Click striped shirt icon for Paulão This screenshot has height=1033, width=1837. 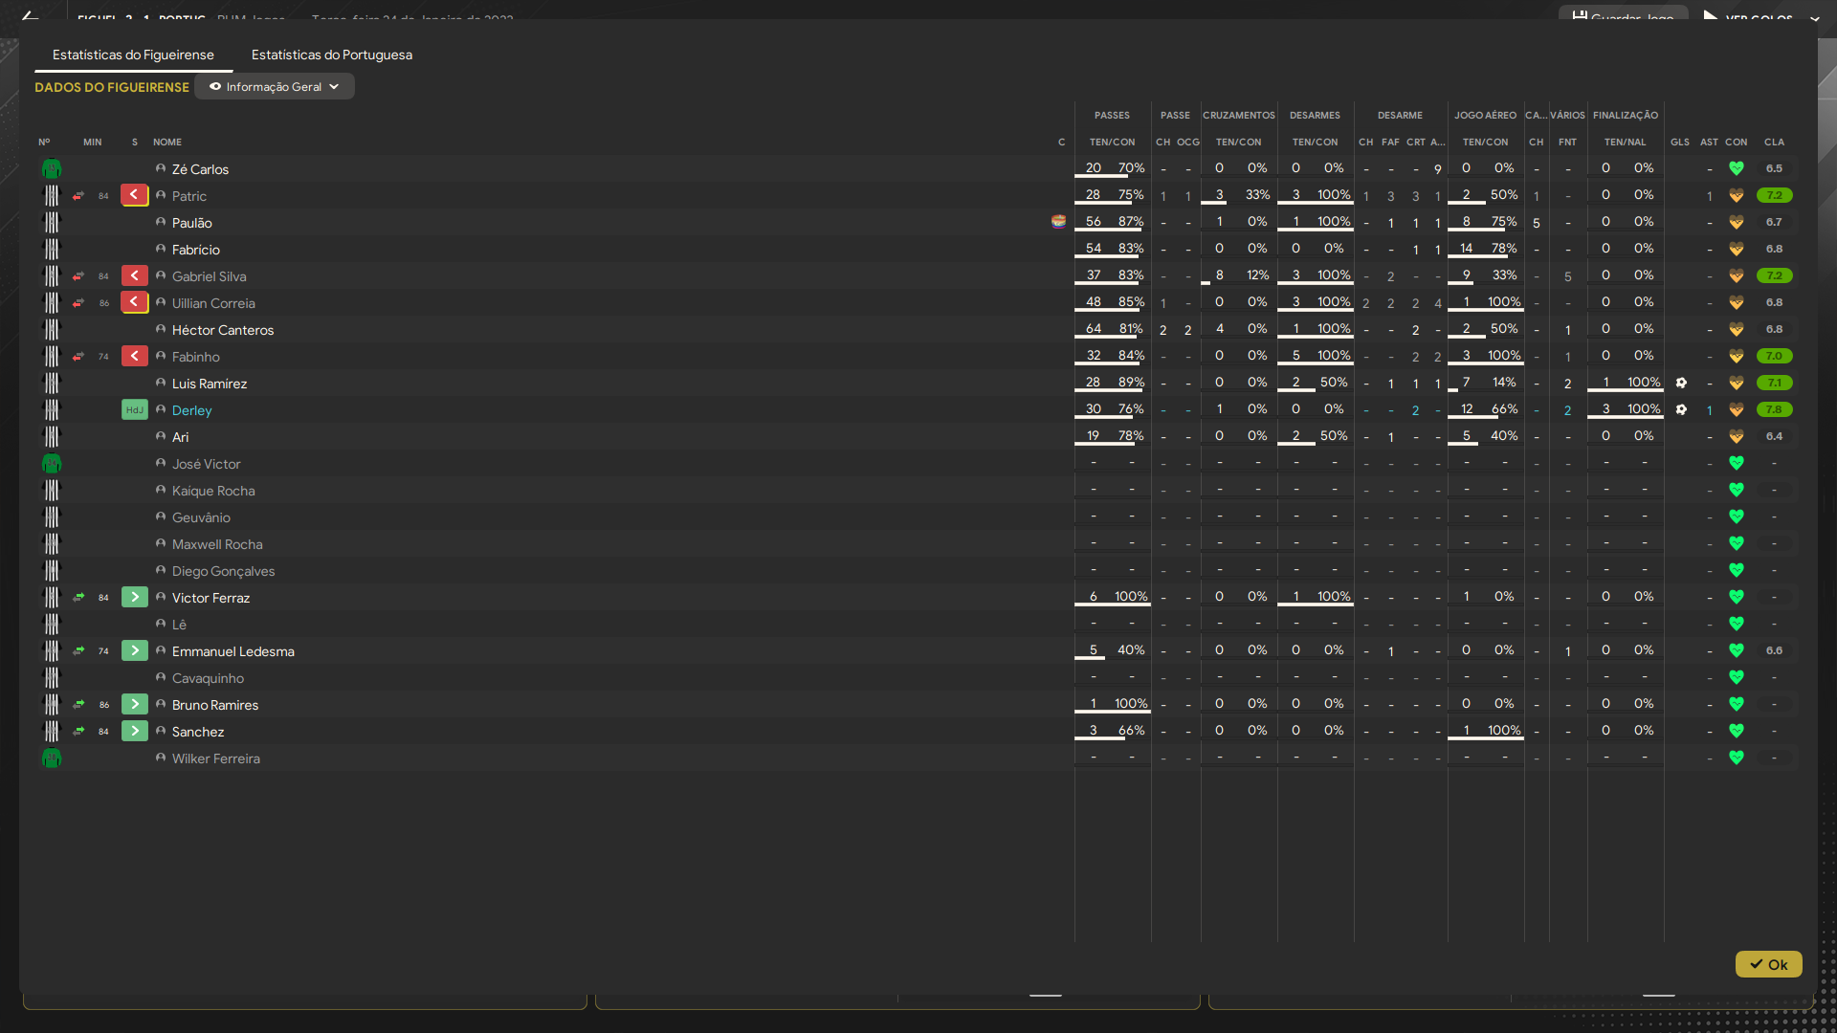click(52, 223)
